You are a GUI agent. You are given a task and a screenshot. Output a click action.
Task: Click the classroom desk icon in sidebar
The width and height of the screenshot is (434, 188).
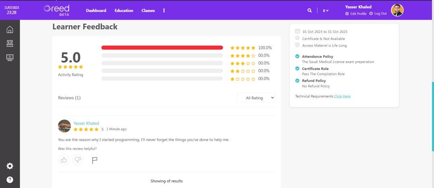point(10,43)
